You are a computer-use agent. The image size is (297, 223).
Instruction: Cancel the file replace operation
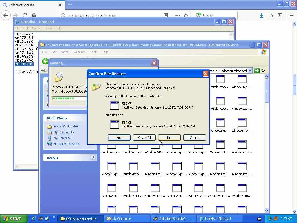[194, 138]
